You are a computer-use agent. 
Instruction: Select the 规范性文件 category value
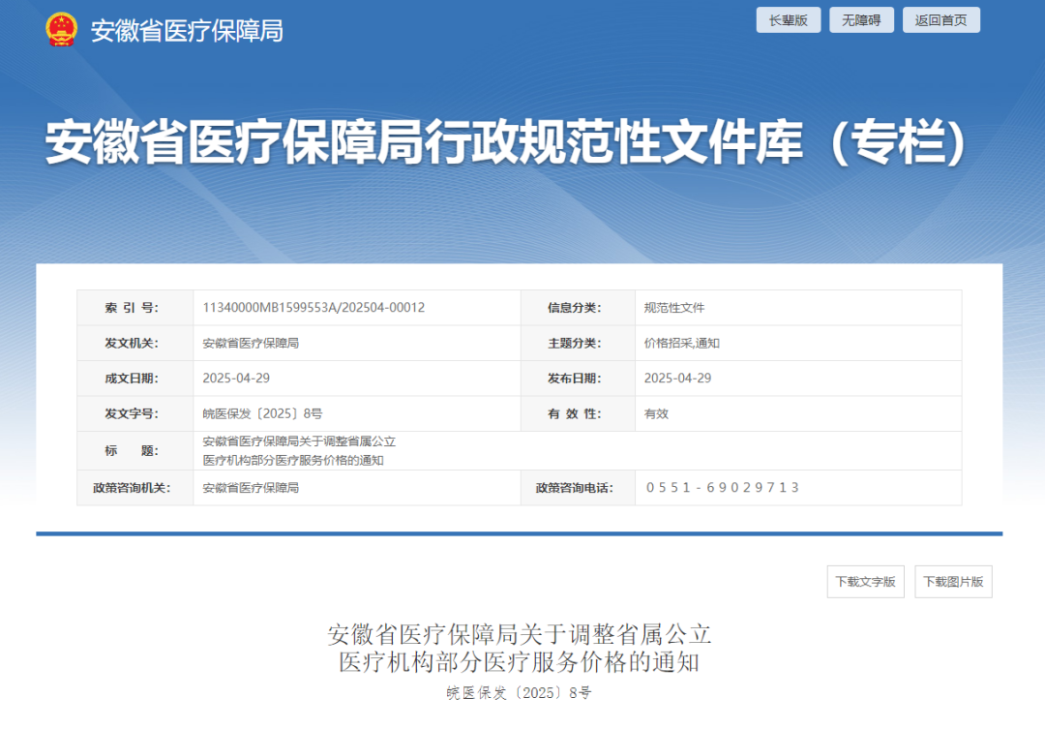[673, 308]
